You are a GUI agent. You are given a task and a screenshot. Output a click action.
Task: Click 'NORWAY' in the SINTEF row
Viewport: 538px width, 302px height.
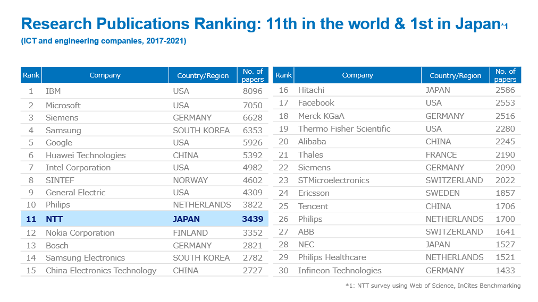[x=190, y=180]
